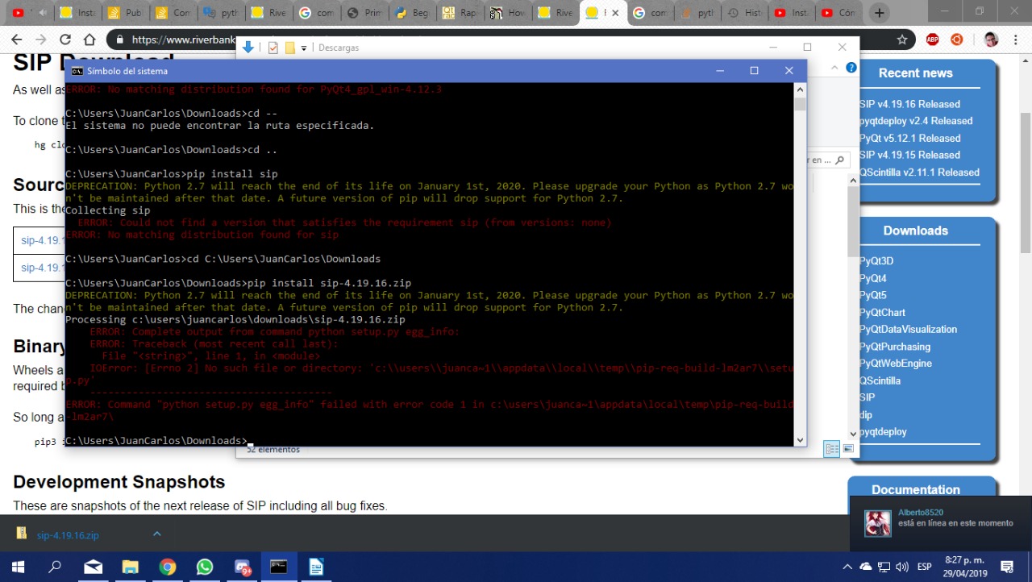Switch to the 'How' browser tab
This screenshot has width=1032, height=582.
point(508,13)
